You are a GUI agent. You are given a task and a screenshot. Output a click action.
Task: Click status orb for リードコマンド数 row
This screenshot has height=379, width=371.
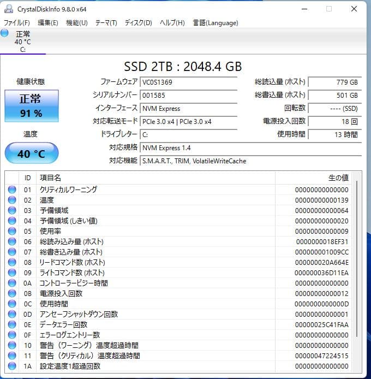12,262
